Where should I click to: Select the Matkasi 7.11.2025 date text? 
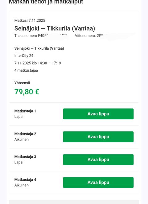click(x=30, y=20)
